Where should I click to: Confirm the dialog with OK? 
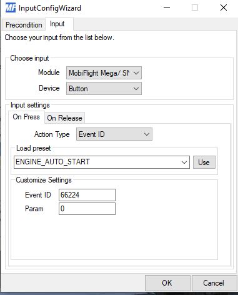[167, 283]
